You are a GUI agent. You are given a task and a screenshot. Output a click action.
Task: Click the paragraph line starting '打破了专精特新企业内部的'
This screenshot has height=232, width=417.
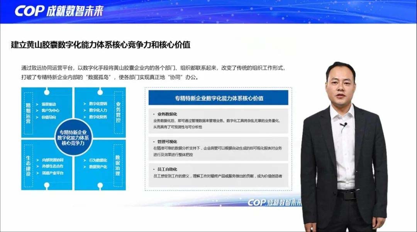[x=110, y=77]
